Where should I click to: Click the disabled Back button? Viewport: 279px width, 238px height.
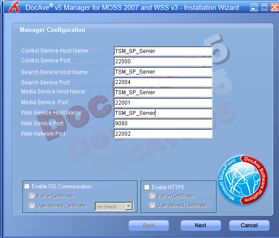click(x=149, y=225)
